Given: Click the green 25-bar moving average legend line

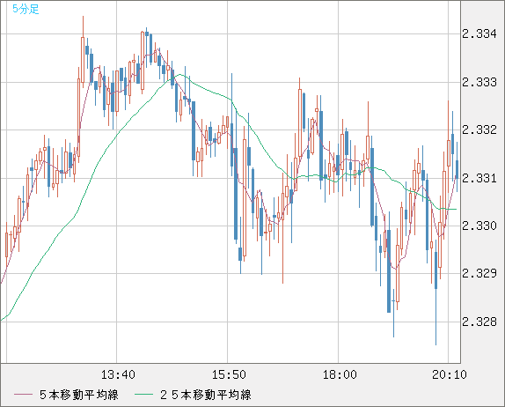Looking at the screenshot, I should 143,395.
